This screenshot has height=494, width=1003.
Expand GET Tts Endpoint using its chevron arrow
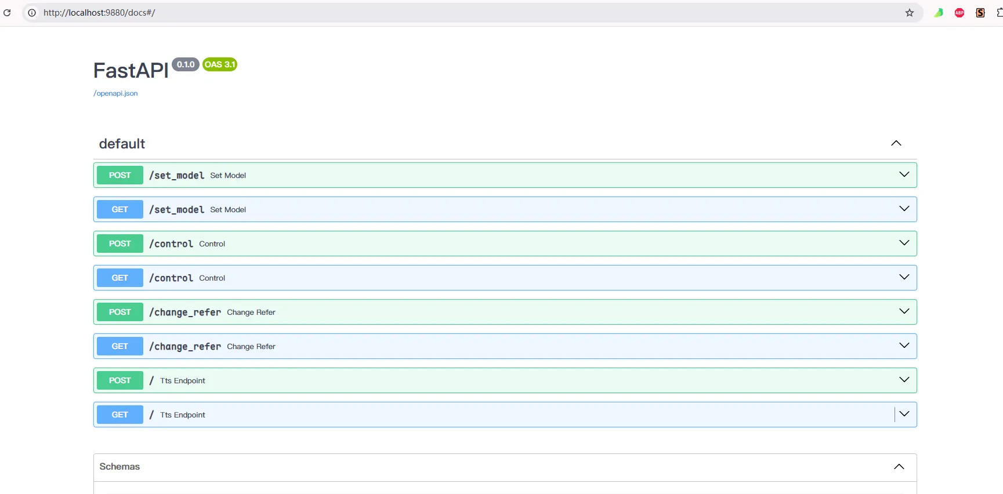click(x=904, y=414)
